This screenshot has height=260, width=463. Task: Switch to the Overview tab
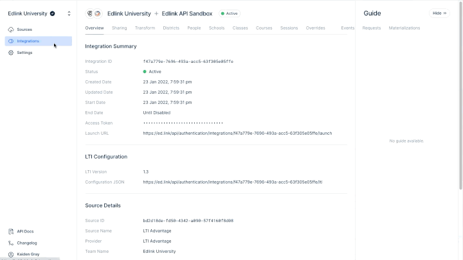(95, 28)
